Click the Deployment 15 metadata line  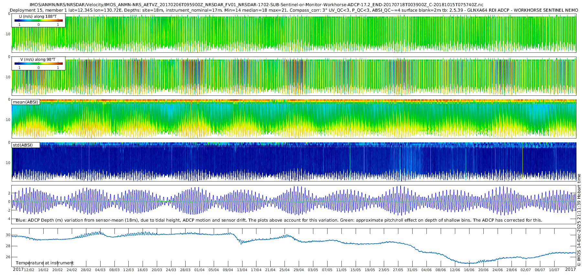pyautogui.click(x=294, y=10)
